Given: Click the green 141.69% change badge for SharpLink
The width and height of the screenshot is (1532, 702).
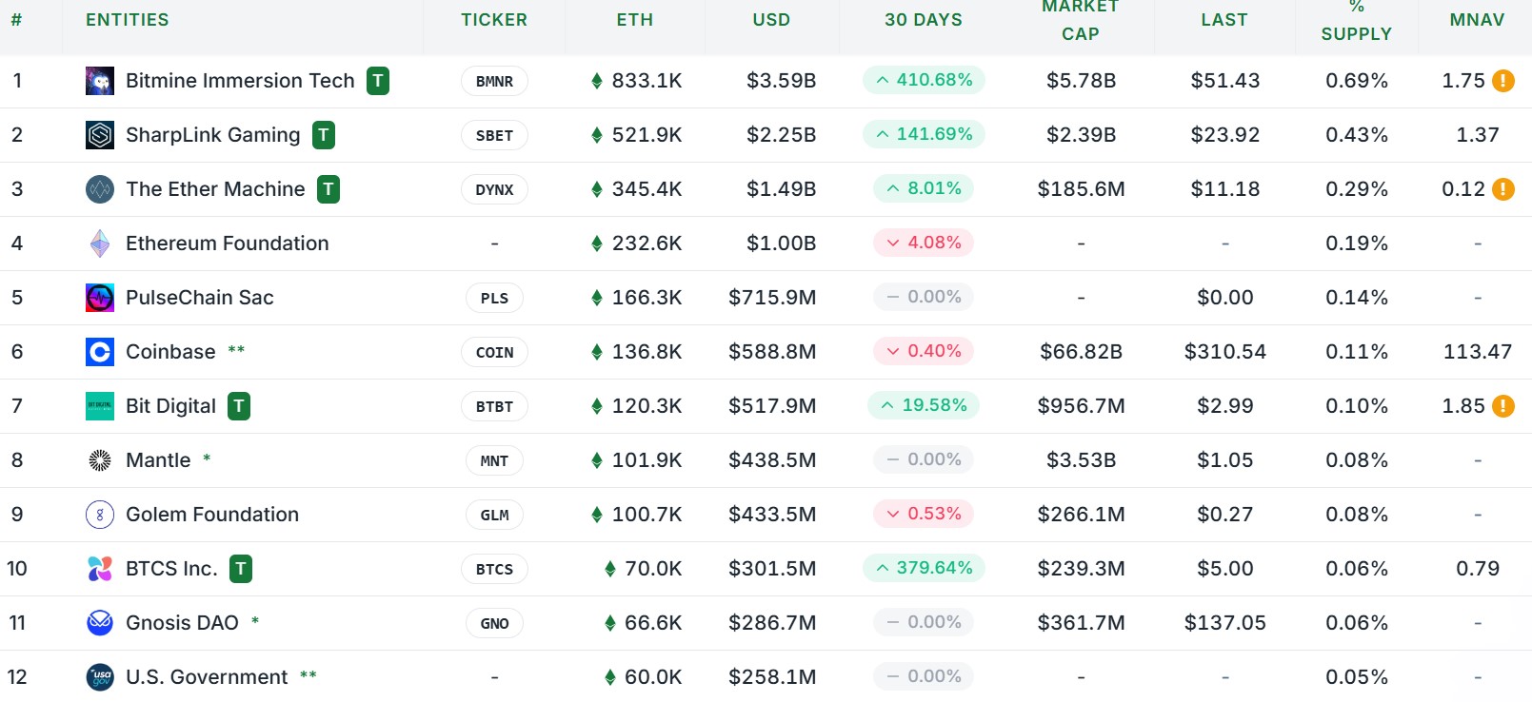Looking at the screenshot, I should coord(923,134).
